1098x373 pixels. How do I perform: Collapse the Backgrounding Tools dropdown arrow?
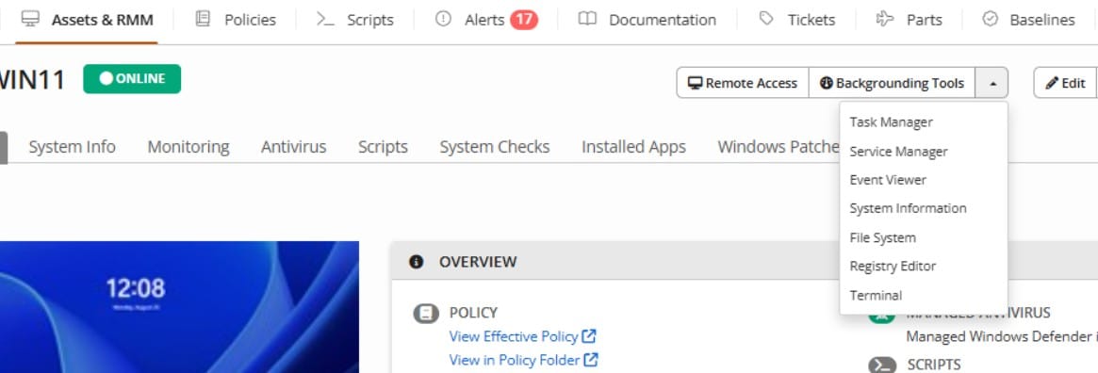click(992, 83)
